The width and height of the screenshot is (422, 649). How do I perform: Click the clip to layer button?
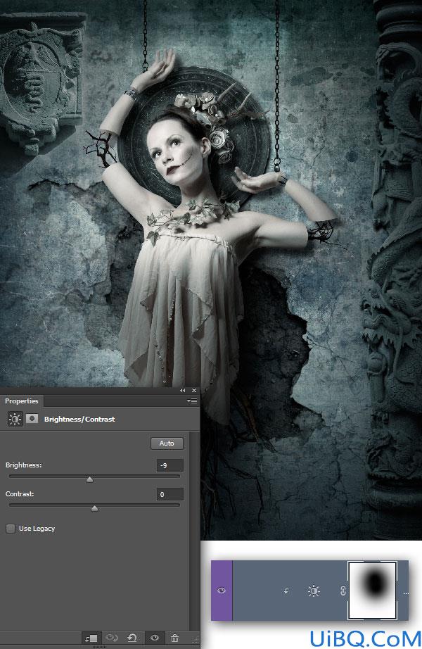click(91, 638)
